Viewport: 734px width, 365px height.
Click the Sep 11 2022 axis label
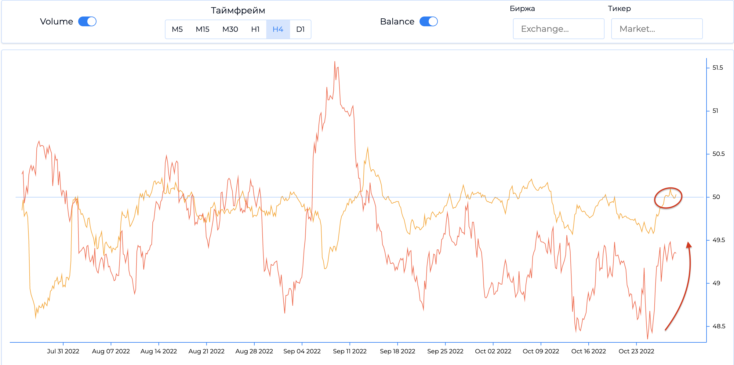coord(350,351)
